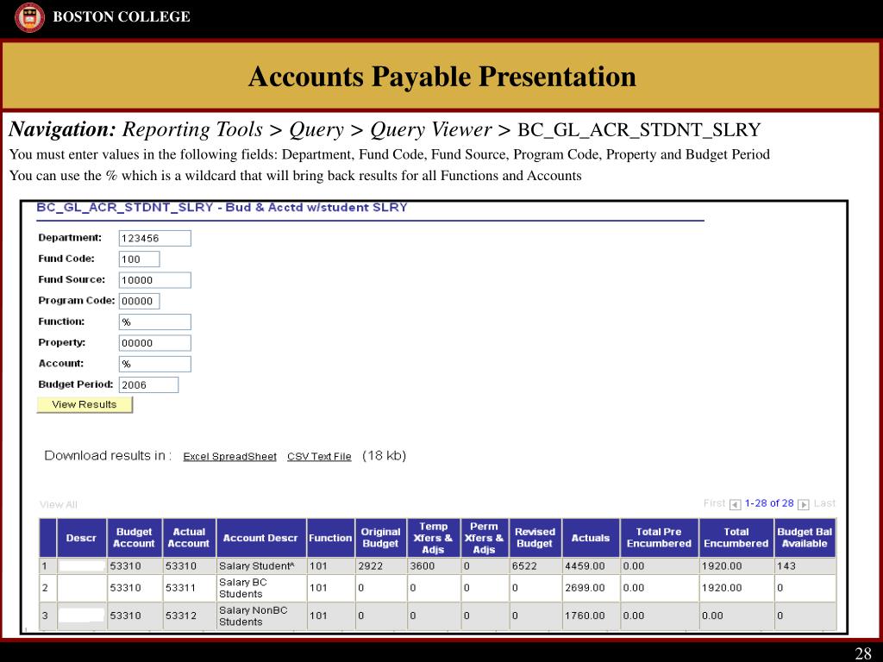Select the 'Salary Student^' account description cell
Screen dimensions: 883x662
[261, 566]
